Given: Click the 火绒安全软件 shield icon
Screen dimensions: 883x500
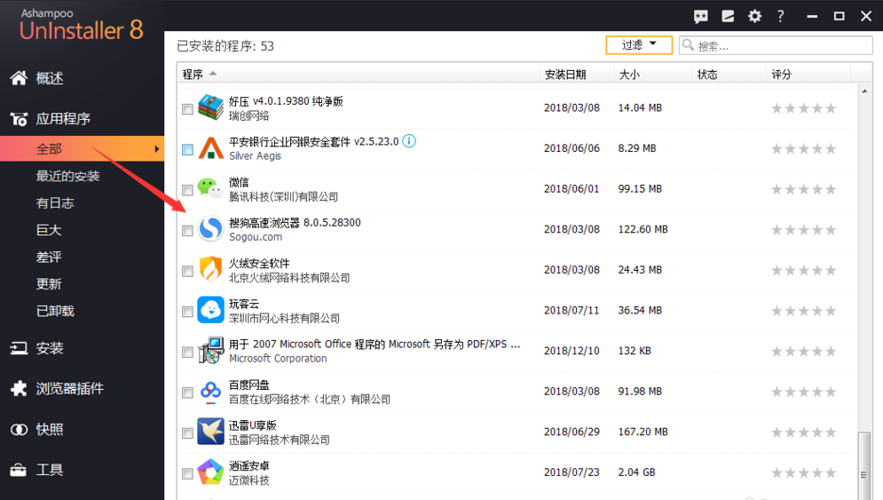Looking at the screenshot, I should (210, 269).
